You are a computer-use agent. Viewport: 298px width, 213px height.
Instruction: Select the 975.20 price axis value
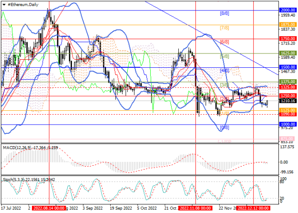287,128
